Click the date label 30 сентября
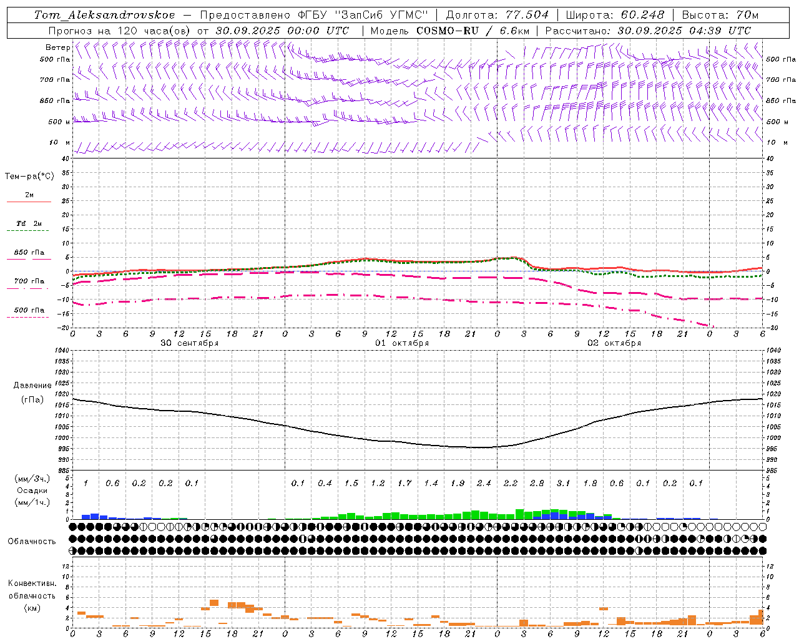 tap(190, 343)
